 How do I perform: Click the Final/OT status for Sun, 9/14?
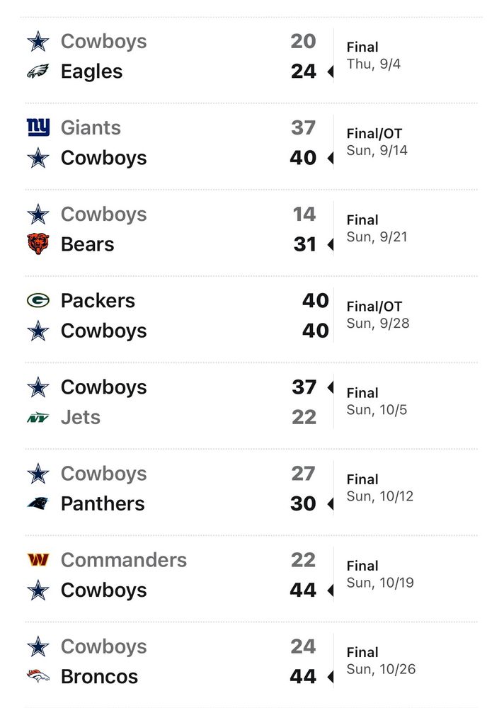(374, 133)
